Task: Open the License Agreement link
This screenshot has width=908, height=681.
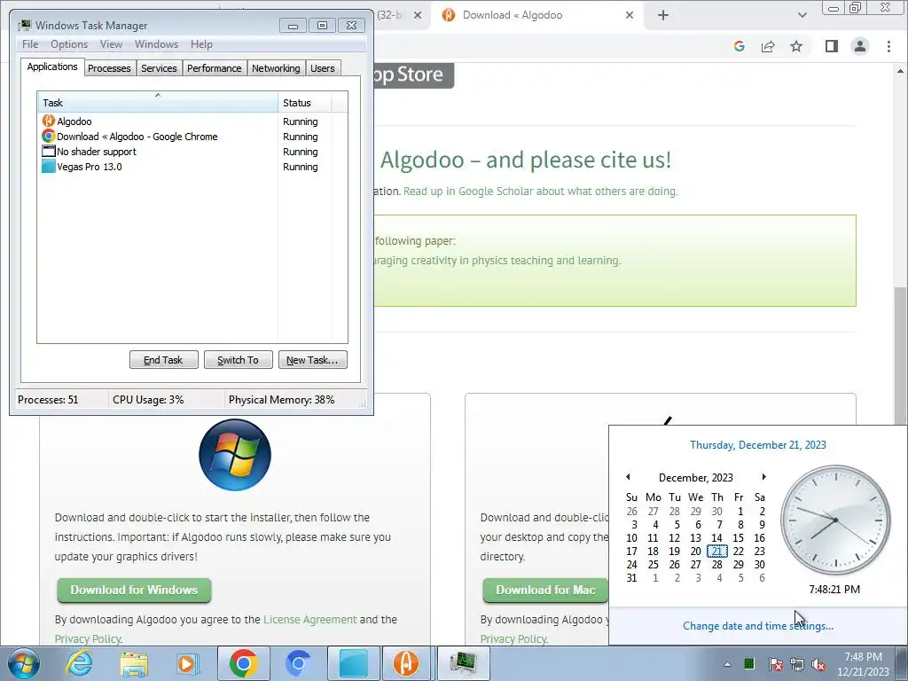Action: [x=309, y=620]
